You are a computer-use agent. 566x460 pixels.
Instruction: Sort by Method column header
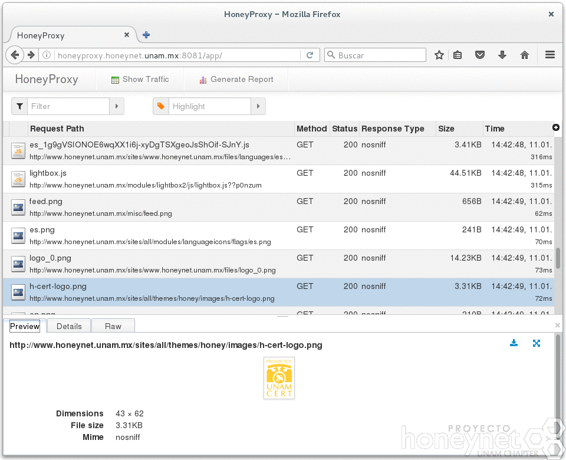[312, 129]
